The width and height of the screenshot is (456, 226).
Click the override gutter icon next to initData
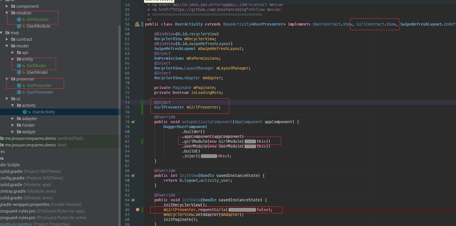pos(133,200)
